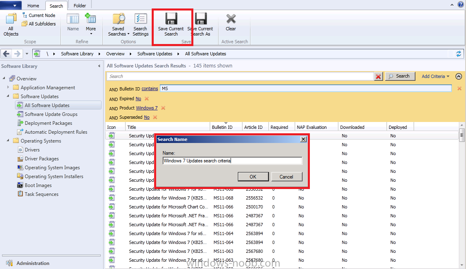Change the Superseded criterion value link

coord(146,117)
